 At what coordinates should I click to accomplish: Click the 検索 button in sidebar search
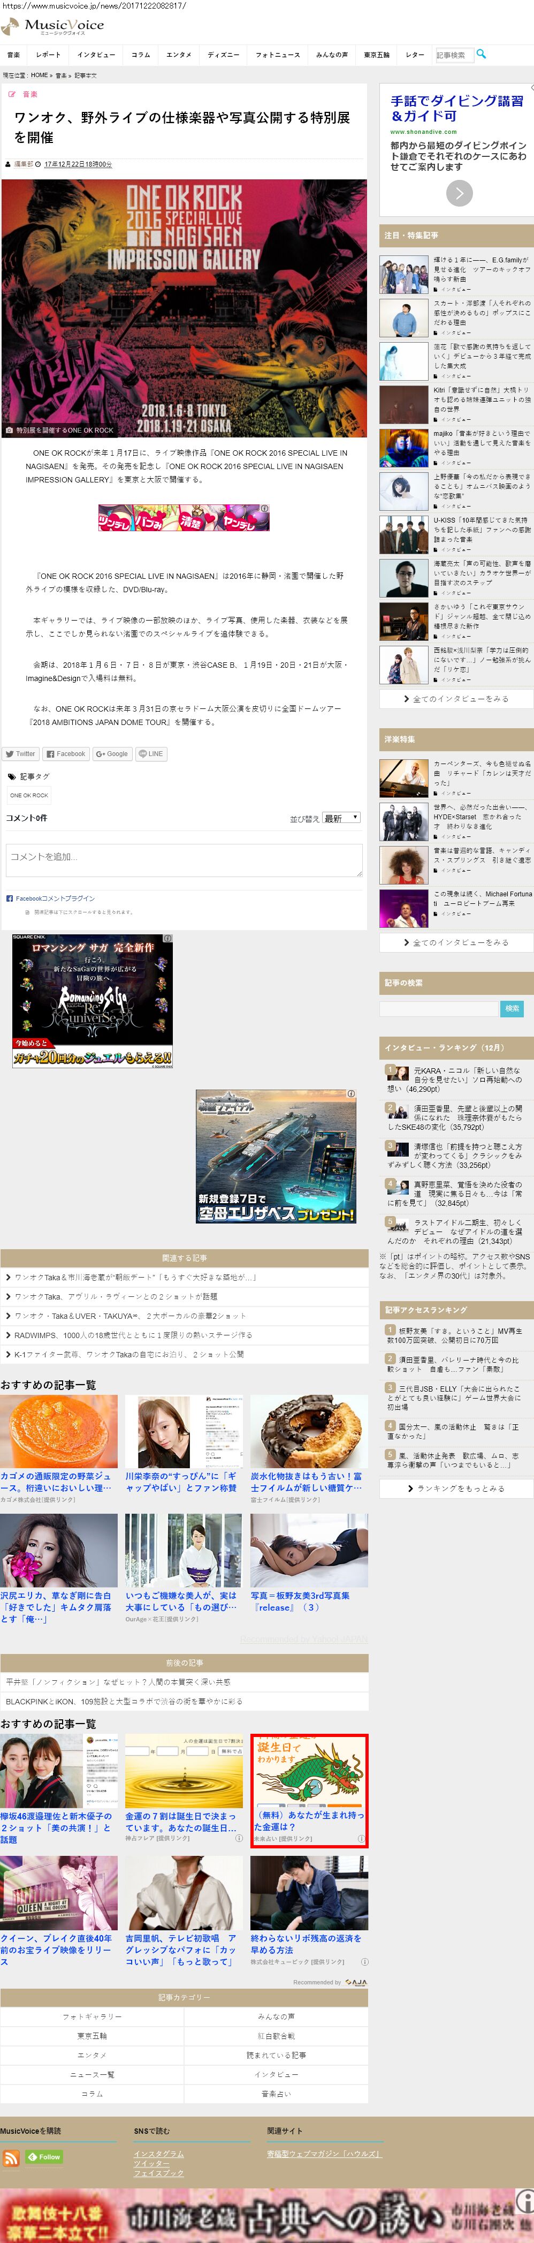pos(512,1008)
